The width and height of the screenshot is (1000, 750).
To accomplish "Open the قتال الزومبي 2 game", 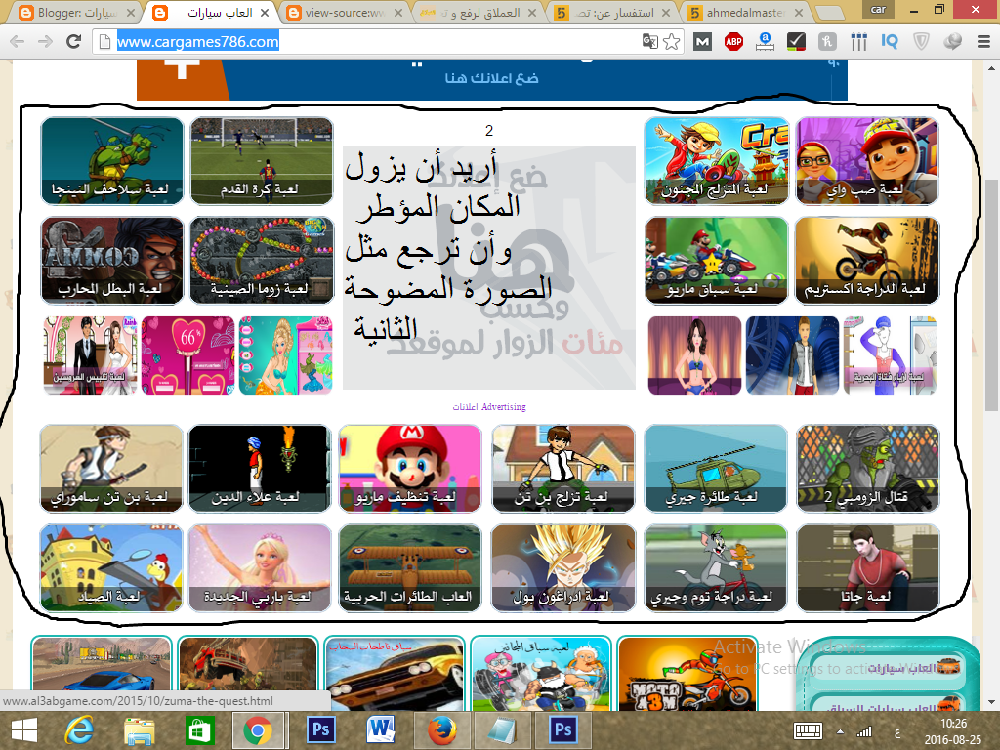I will tap(868, 469).
